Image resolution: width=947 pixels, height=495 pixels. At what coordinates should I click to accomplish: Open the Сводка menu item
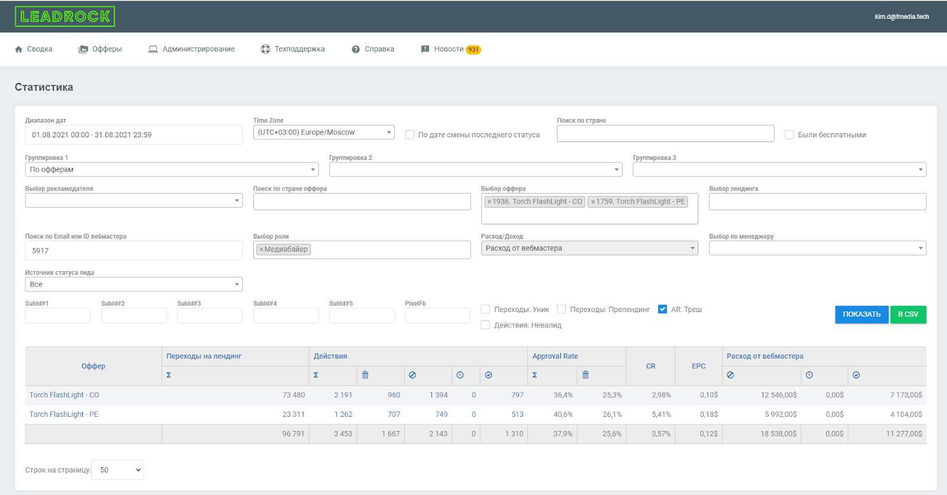coord(34,49)
